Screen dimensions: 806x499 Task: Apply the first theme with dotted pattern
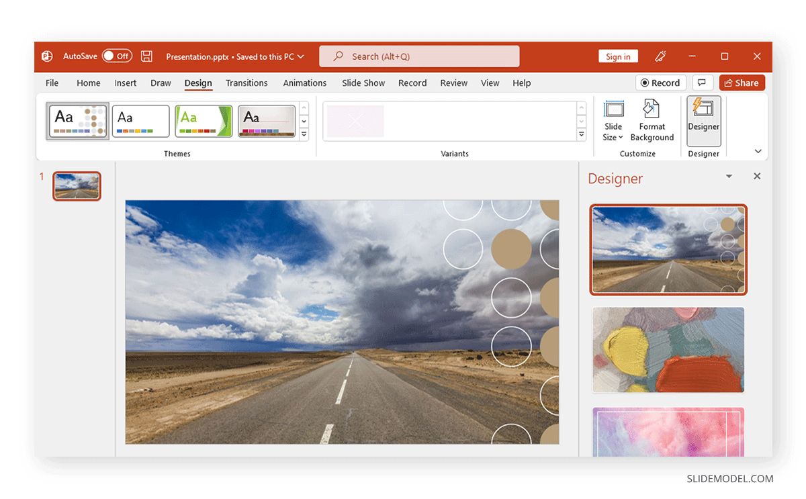tap(77, 121)
